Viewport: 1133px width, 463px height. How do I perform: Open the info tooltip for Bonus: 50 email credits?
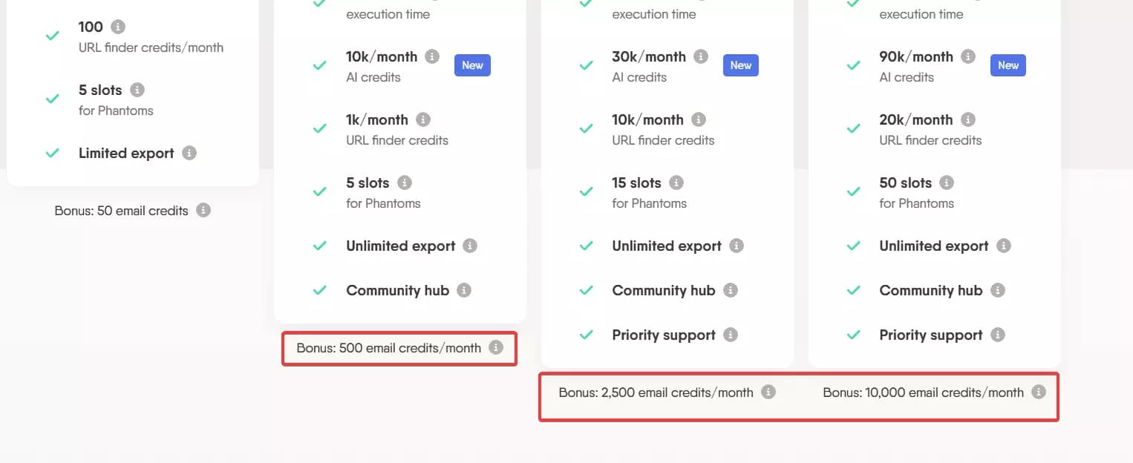point(203,210)
